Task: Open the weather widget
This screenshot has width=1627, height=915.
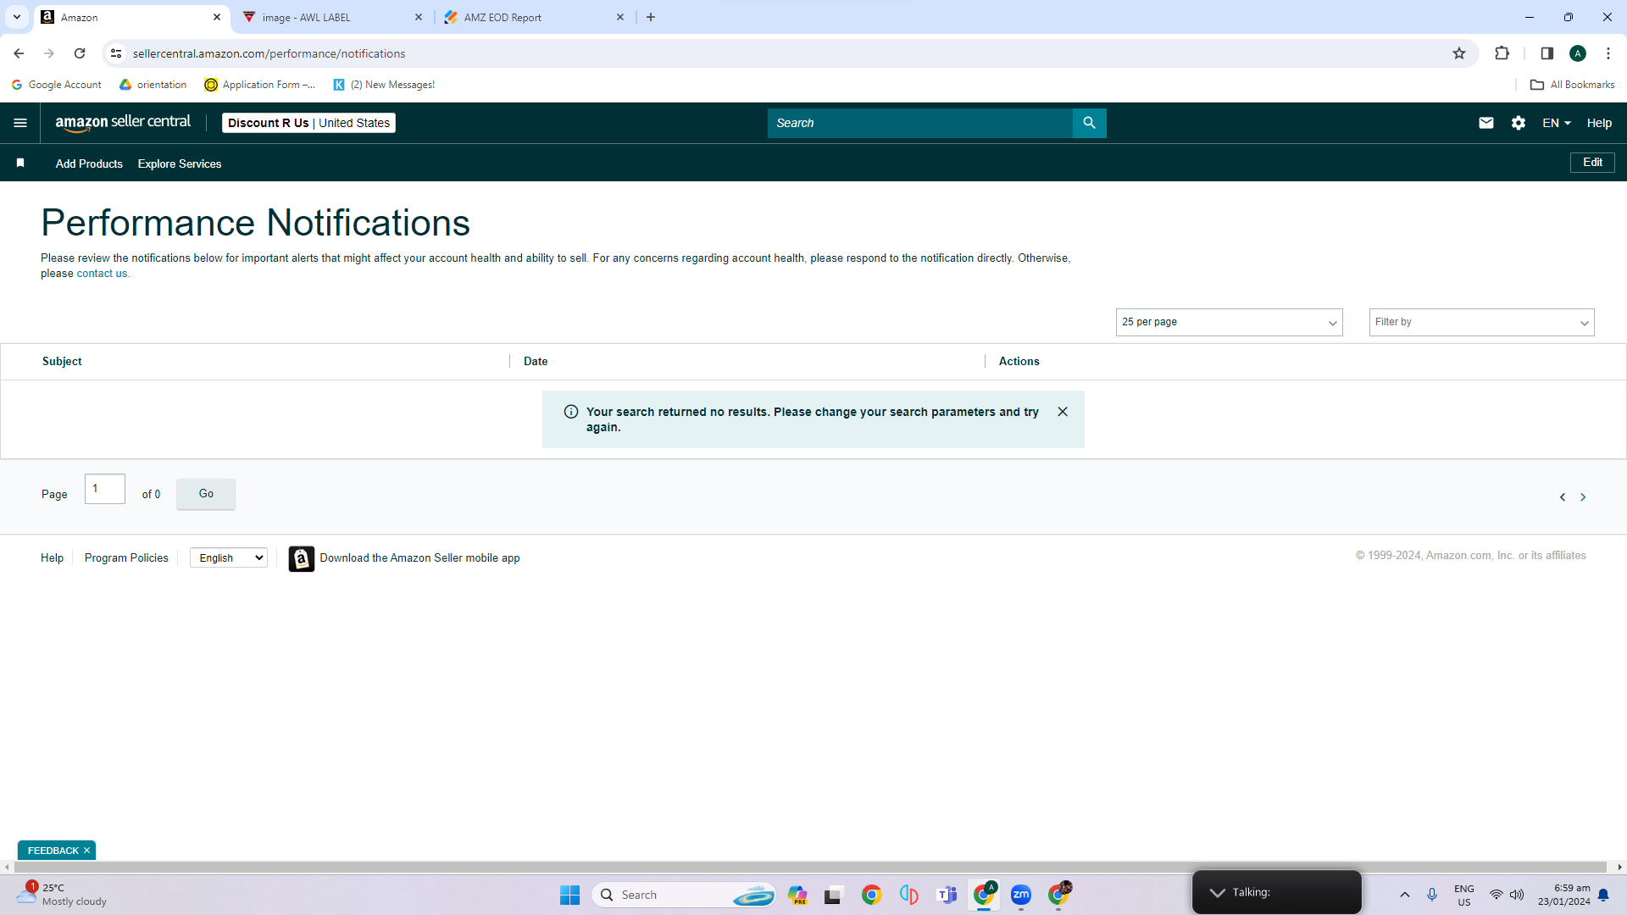Action: click(61, 895)
